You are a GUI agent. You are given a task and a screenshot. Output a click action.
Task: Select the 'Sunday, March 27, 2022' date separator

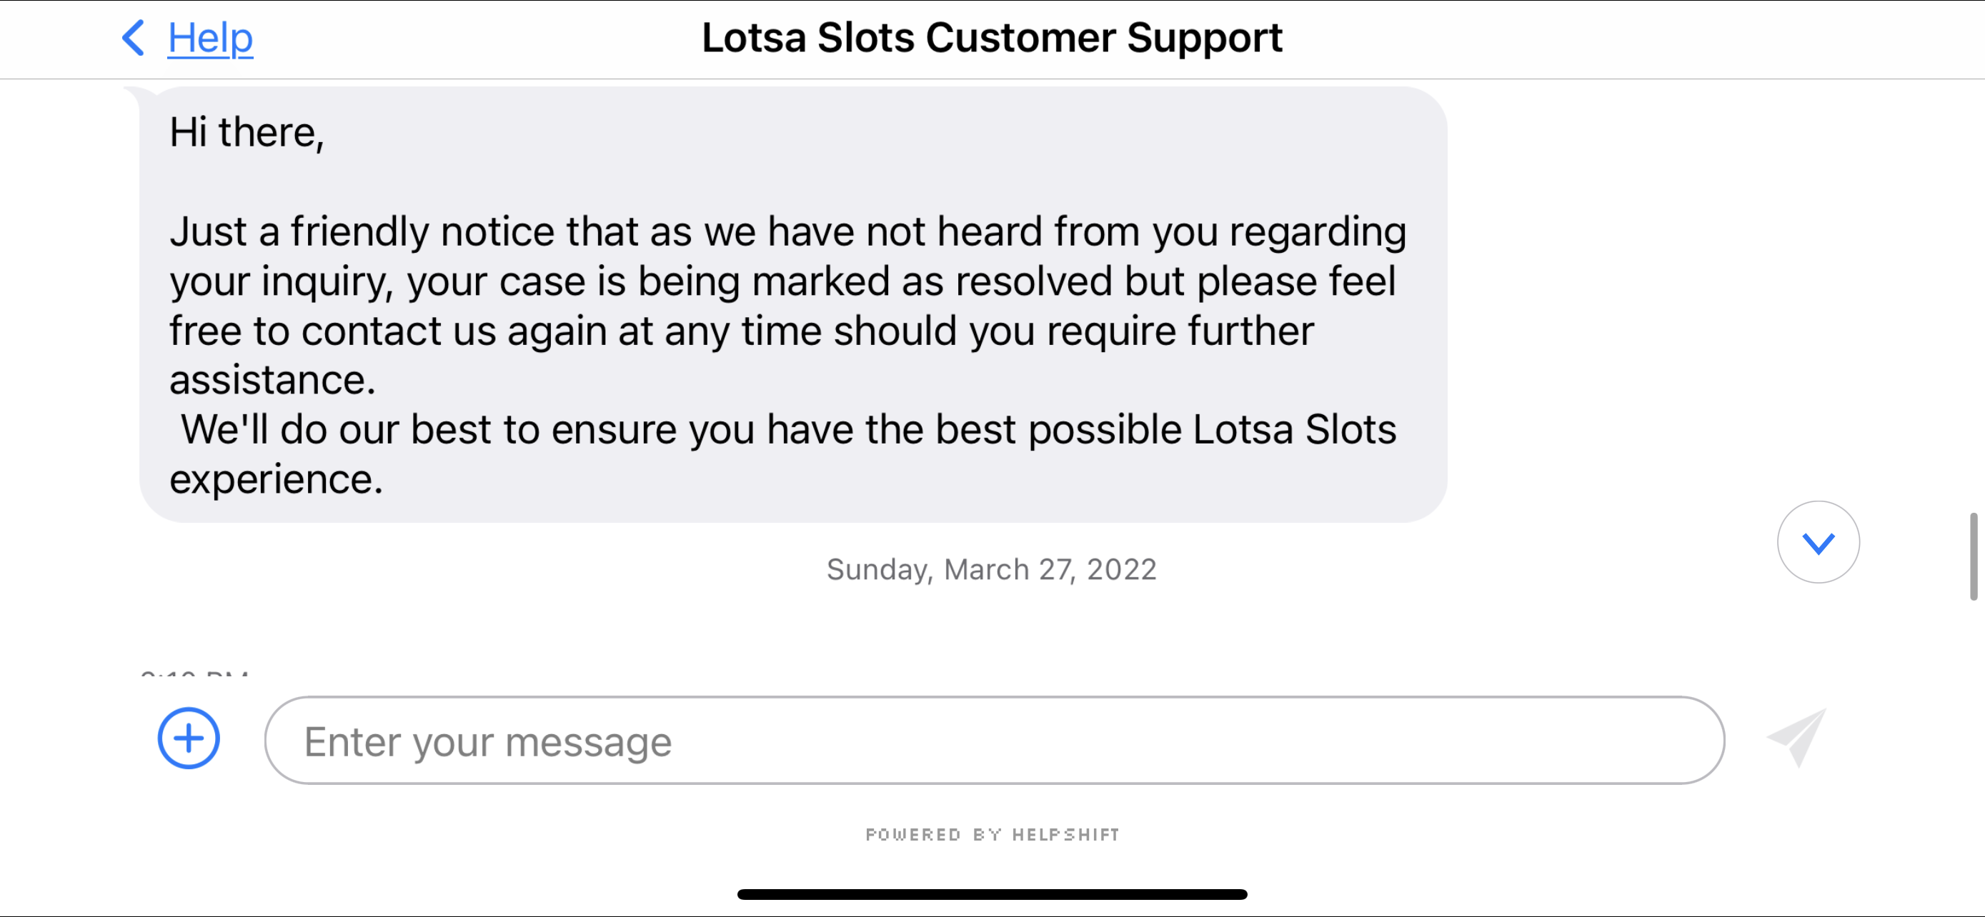point(992,570)
